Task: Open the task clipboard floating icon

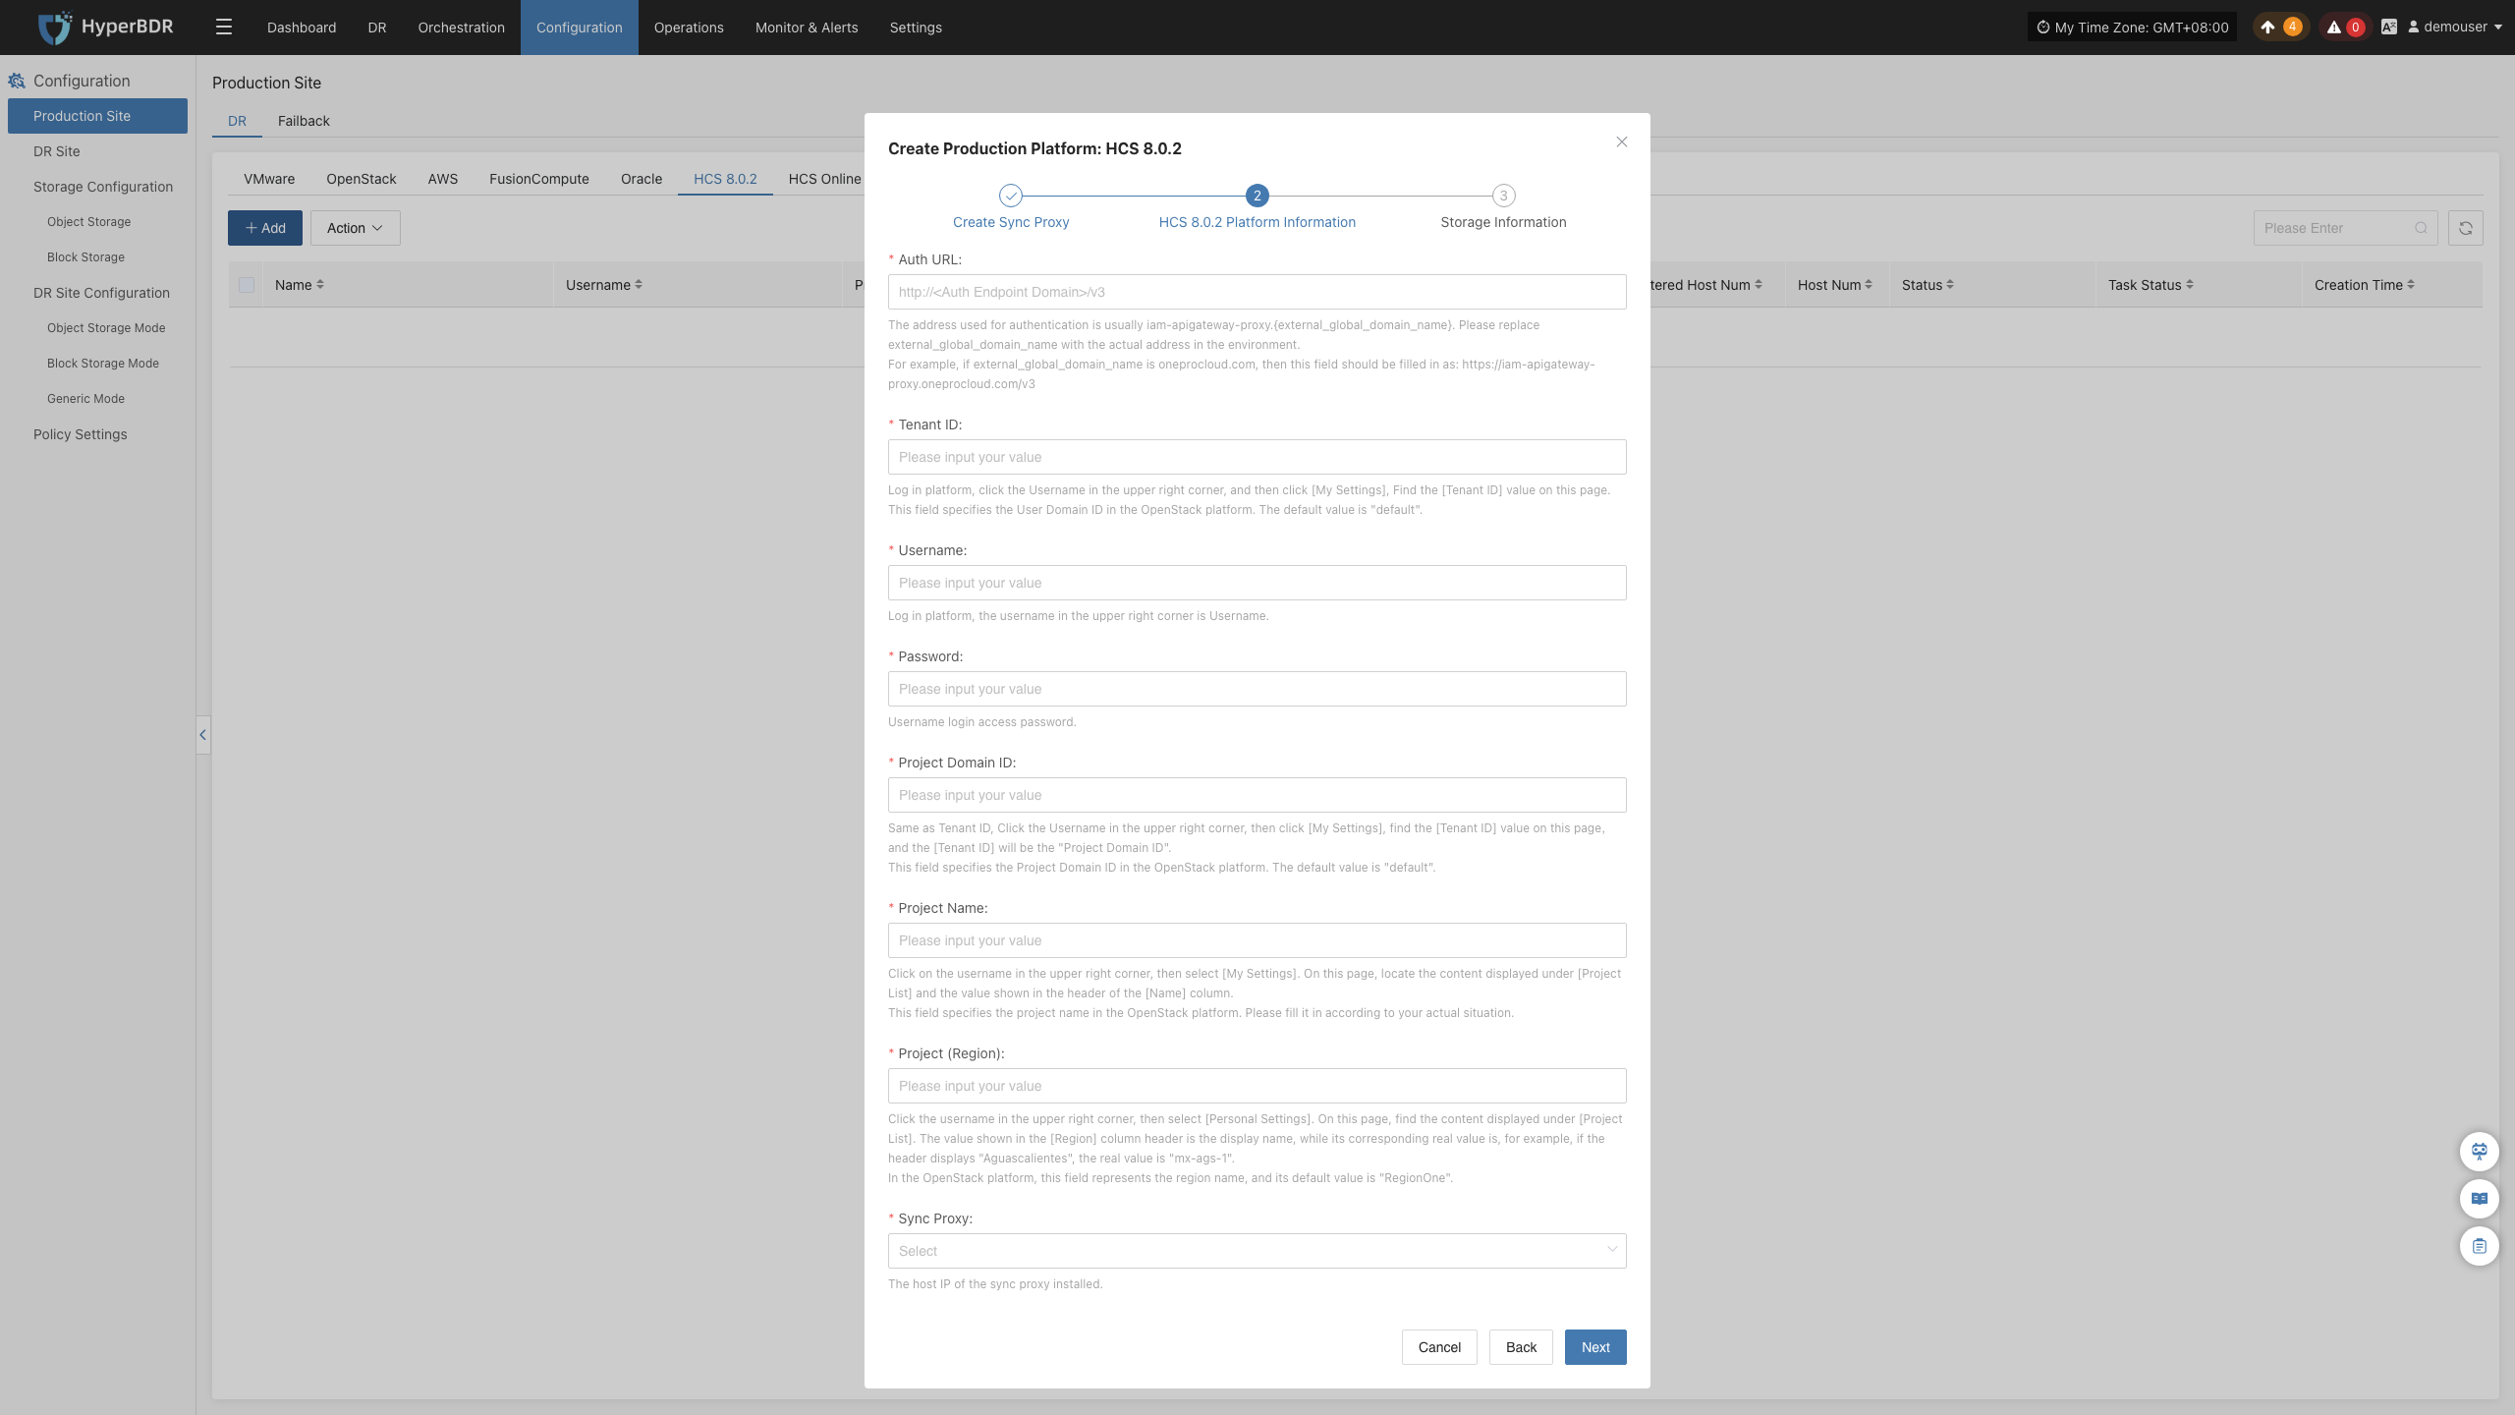Action: click(2480, 1246)
